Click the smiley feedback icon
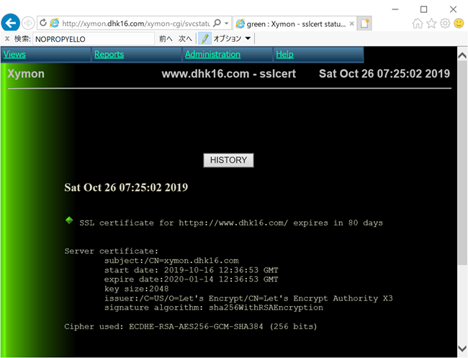The height and width of the screenshot is (358, 468). (459, 23)
